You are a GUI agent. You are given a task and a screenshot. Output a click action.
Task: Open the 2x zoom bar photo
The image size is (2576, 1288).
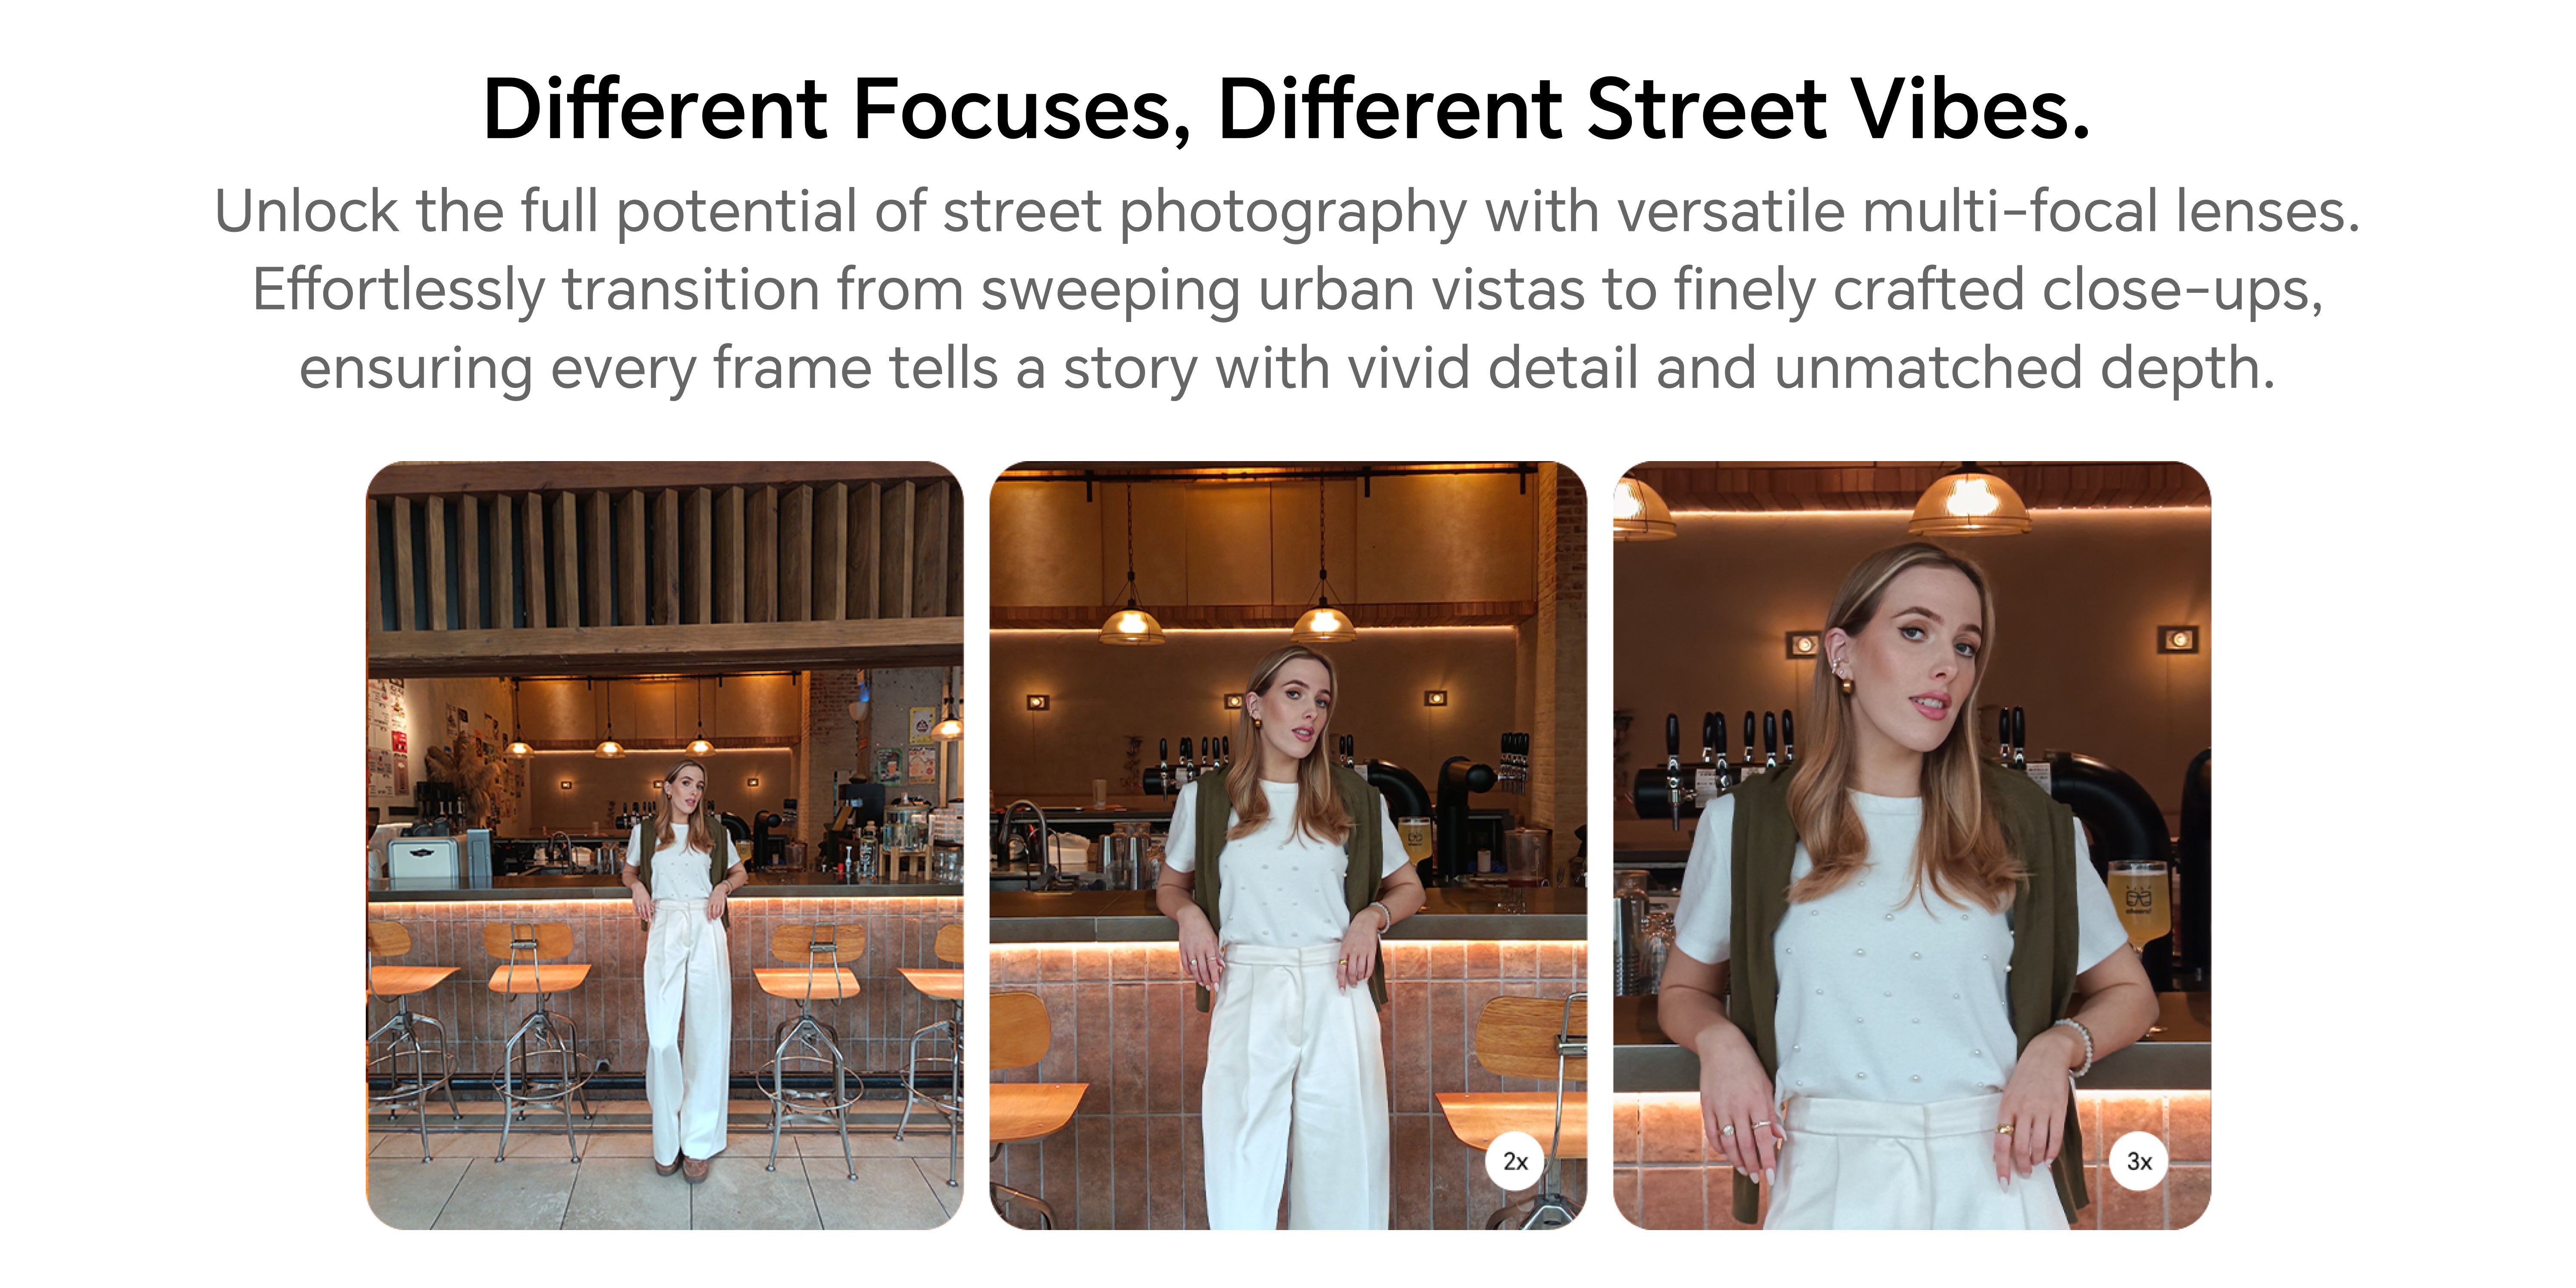click(x=1288, y=845)
